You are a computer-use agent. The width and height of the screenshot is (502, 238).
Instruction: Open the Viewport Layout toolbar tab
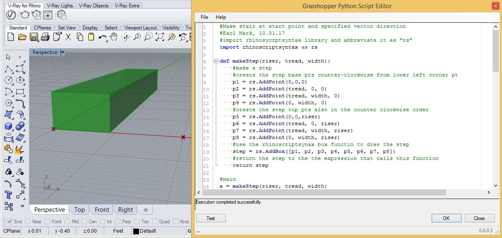[x=140, y=28]
